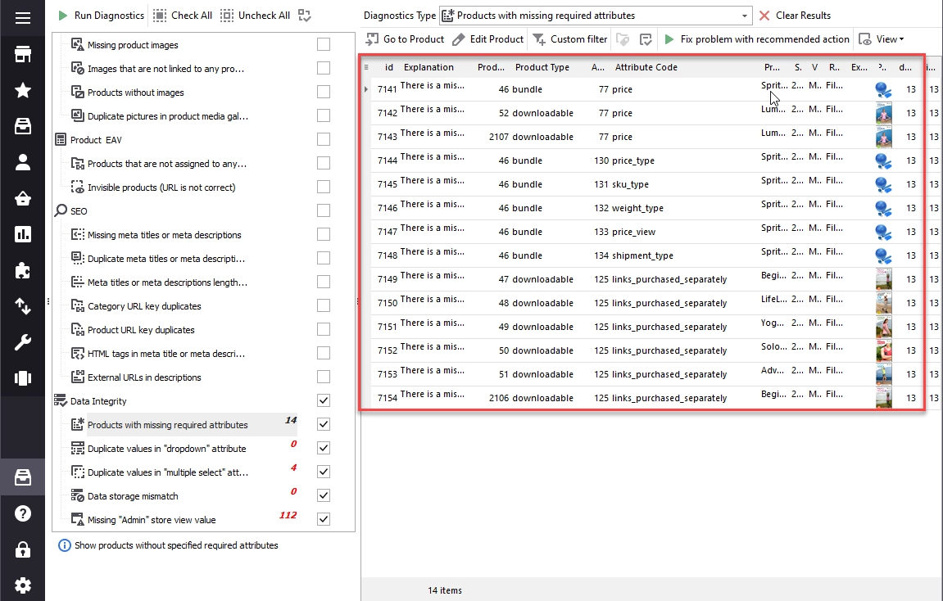Sort by the Product Type column header
The height and width of the screenshot is (601, 943).
pyautogui.click(x=542, y=67)
